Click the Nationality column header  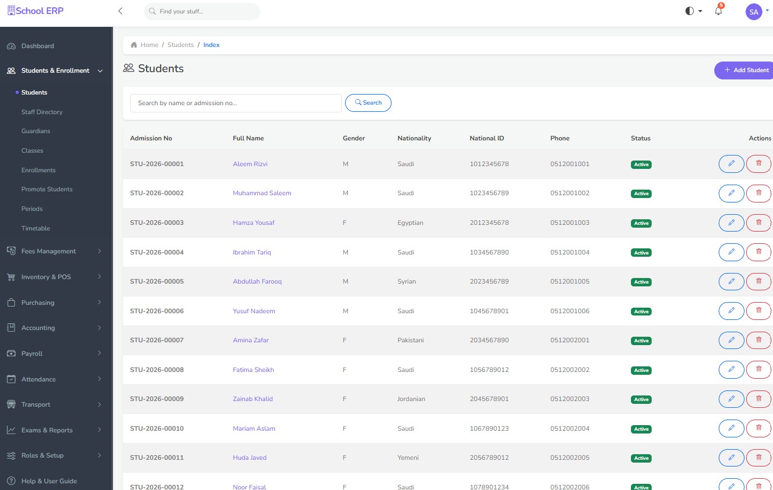coord(414,138)
